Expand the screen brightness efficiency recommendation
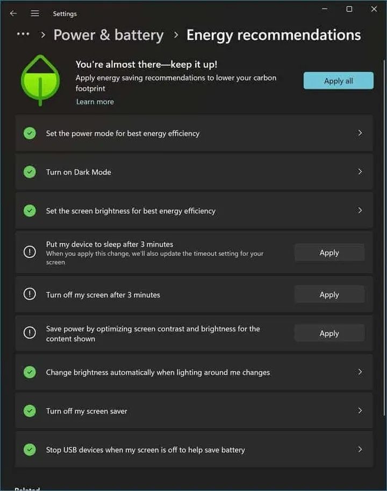Screen dimensions: 387x491 360,211
